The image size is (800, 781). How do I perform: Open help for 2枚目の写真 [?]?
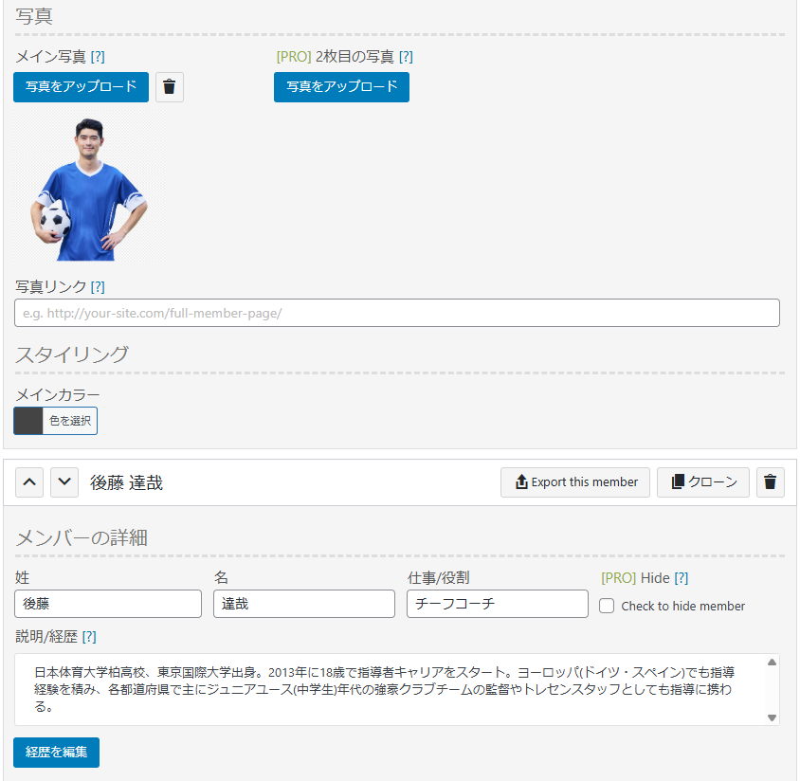click(406, 57)
